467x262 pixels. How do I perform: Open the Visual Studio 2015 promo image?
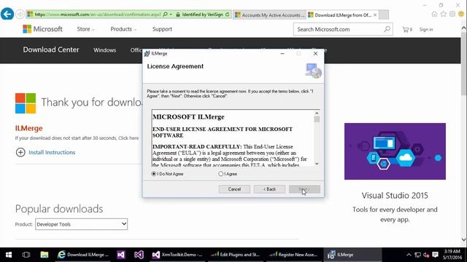[395, 151]
